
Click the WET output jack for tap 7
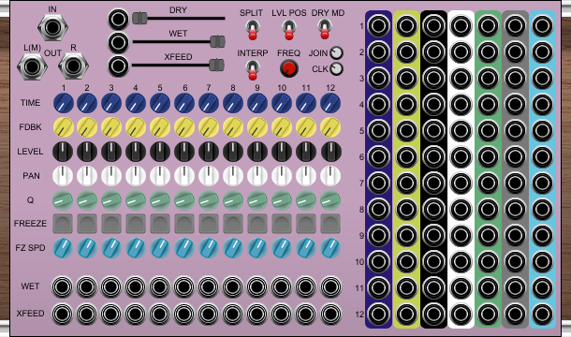[x=209, y=286]
